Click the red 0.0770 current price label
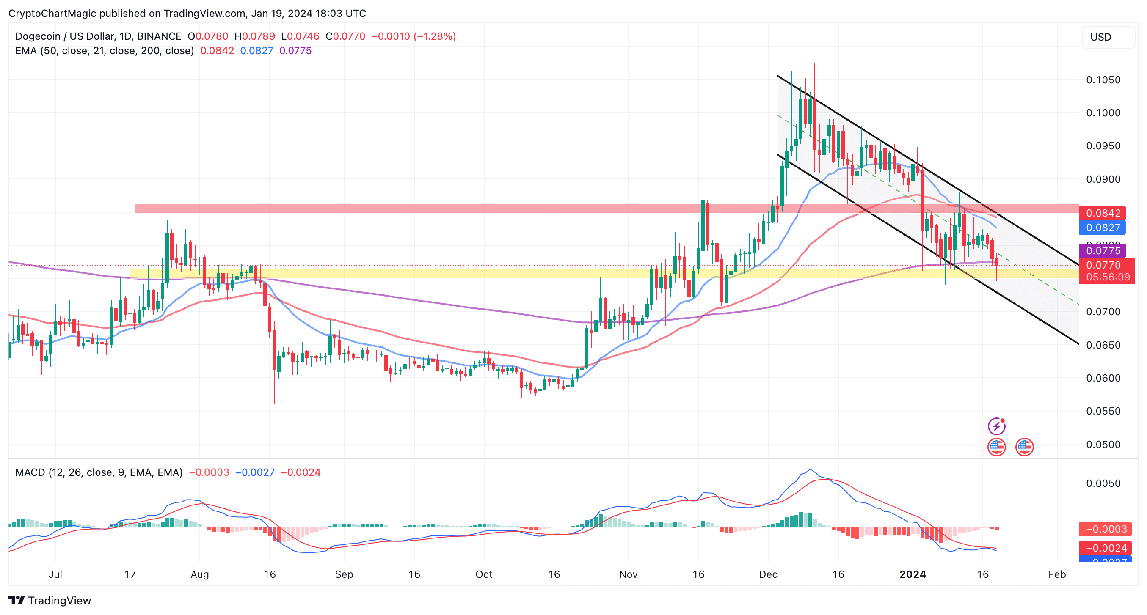Screen dimensions: 1147x615 click(x=1107, y=265)
